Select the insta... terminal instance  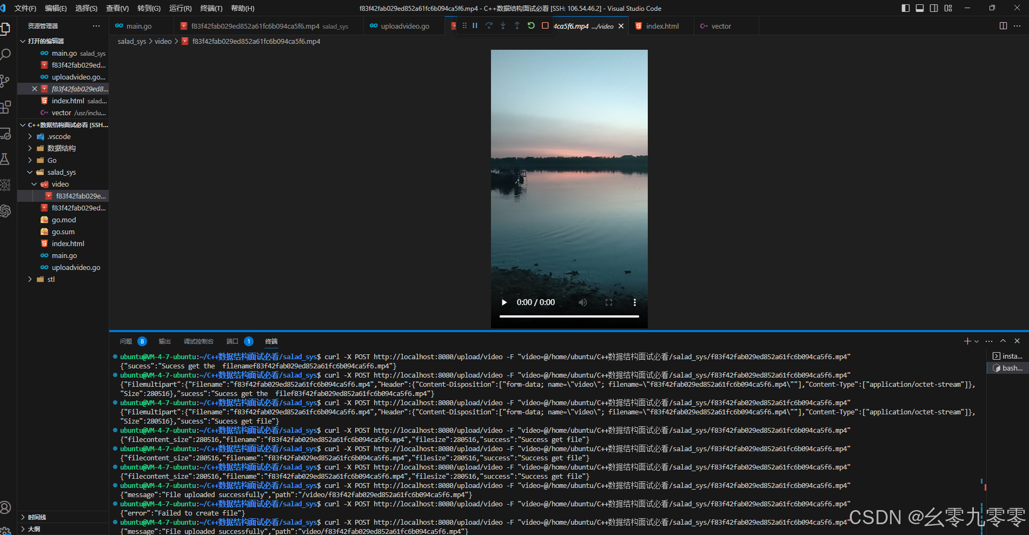(x=1007, y=356)
